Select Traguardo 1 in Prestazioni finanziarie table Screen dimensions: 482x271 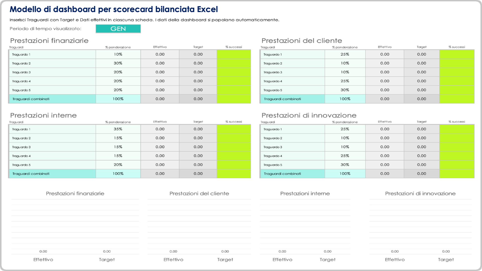pyautogui.click(x=52, y=54)
